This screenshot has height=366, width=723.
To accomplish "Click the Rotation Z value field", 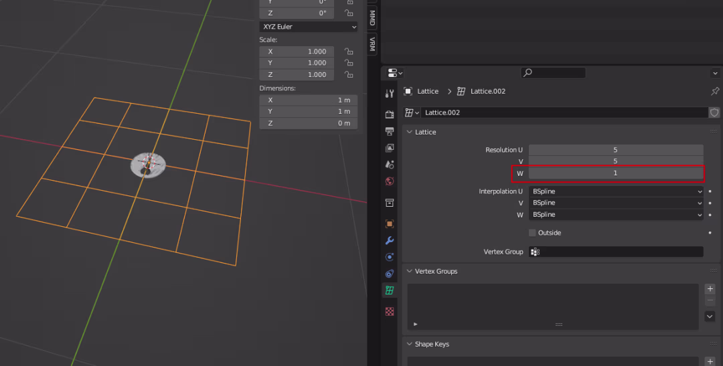I will click(x=297, y=13).
